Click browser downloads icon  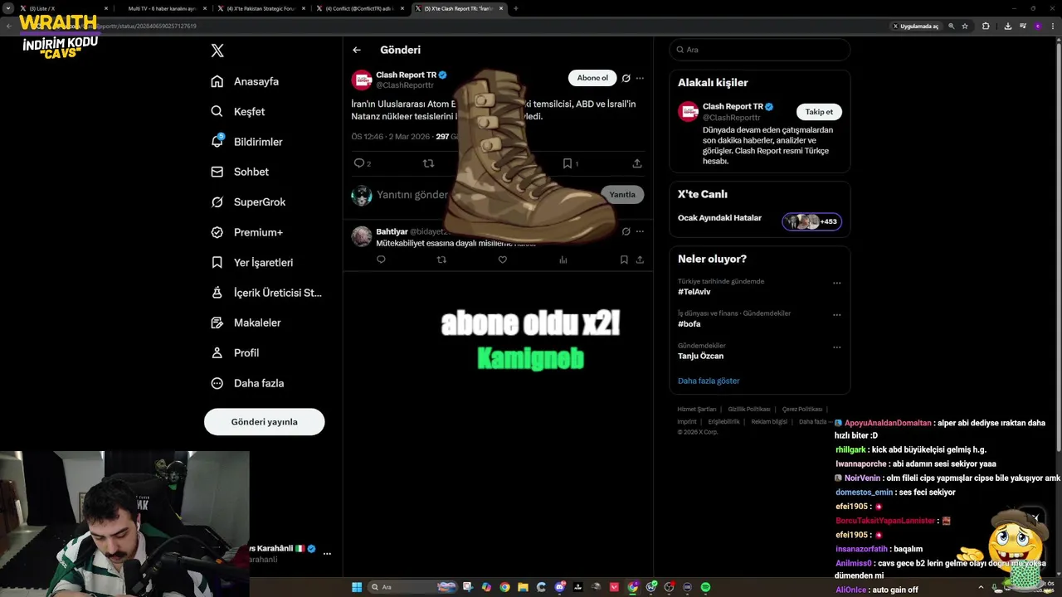[1007, 26]
